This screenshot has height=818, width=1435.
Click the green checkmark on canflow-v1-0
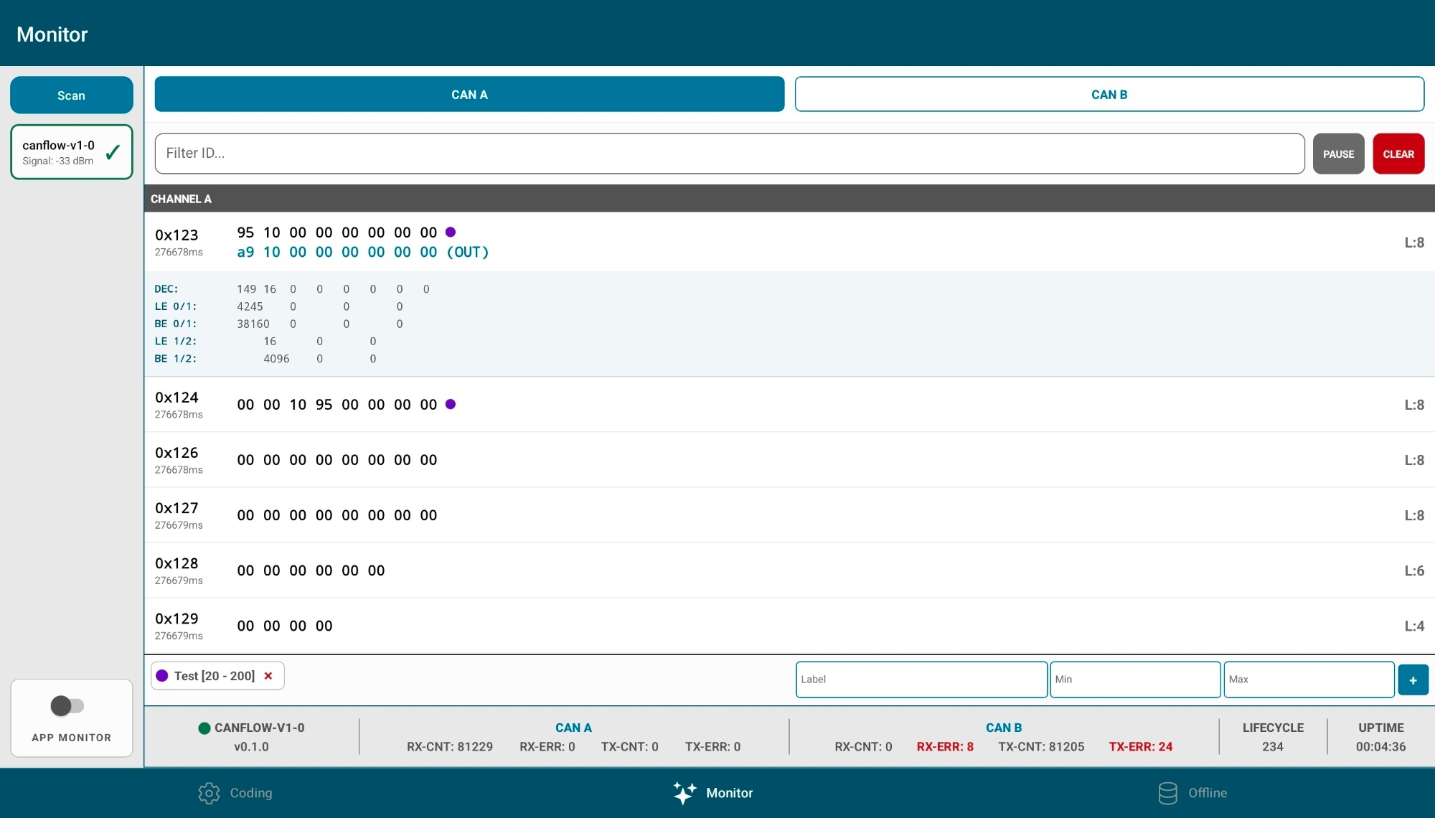coord(113,152)
